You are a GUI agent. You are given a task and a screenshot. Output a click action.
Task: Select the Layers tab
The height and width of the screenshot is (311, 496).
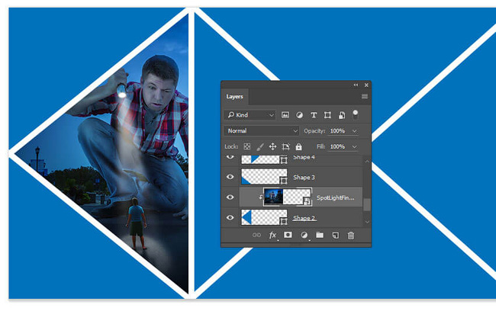(x=235, y=96)
